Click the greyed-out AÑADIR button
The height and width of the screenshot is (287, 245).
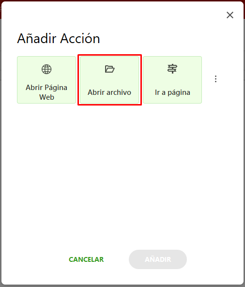click(x=158, y=259)
